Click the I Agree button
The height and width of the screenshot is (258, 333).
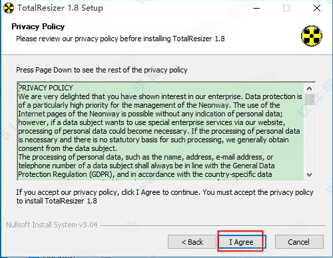pyautogui.click(x=241, y=242)
